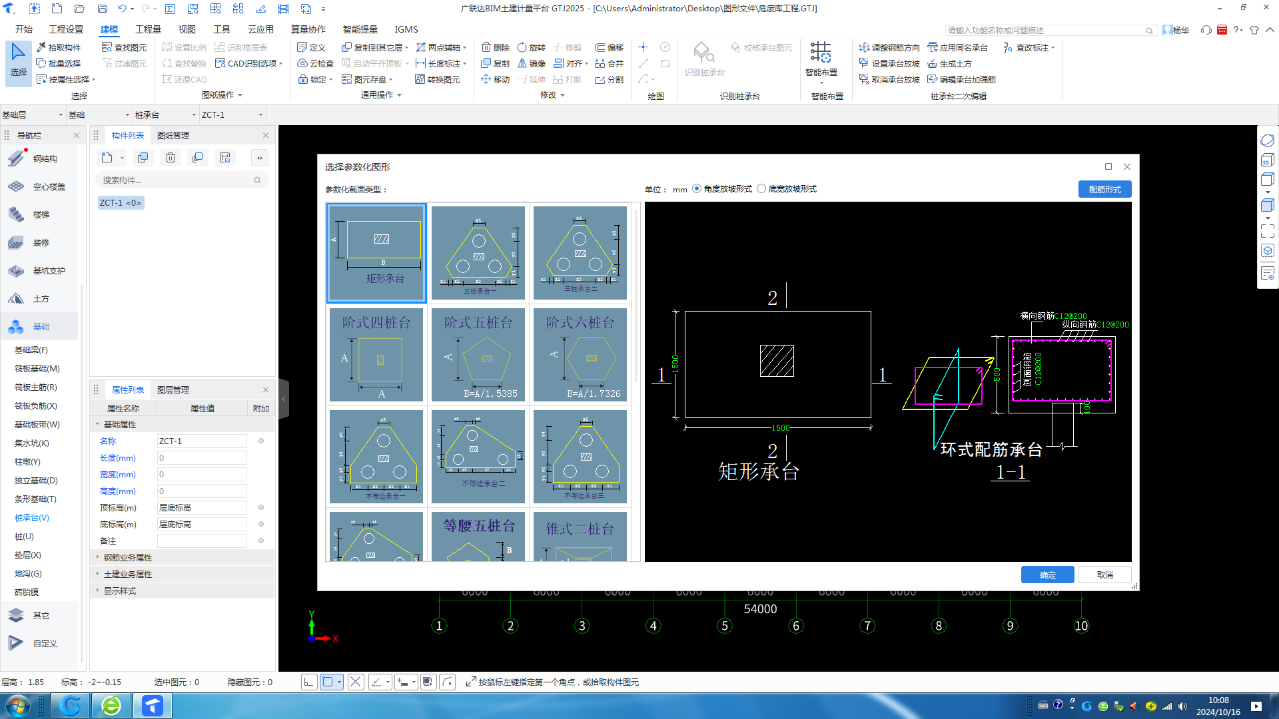Open 转换图元 convert element tool
The image size is (1279, 719).
click(x=438, y=79)
